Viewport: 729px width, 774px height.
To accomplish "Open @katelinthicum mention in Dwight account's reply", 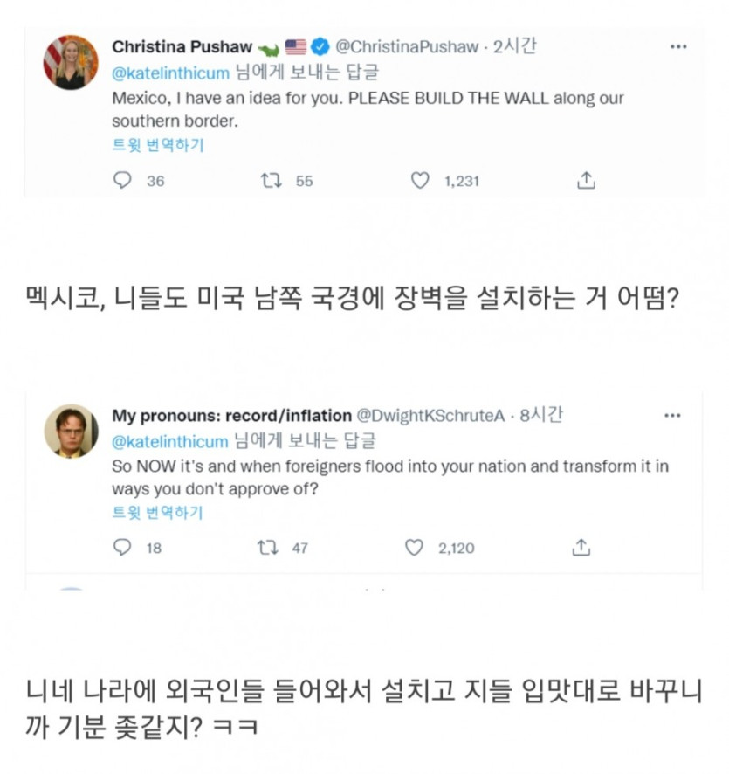I will coord(170,441).
